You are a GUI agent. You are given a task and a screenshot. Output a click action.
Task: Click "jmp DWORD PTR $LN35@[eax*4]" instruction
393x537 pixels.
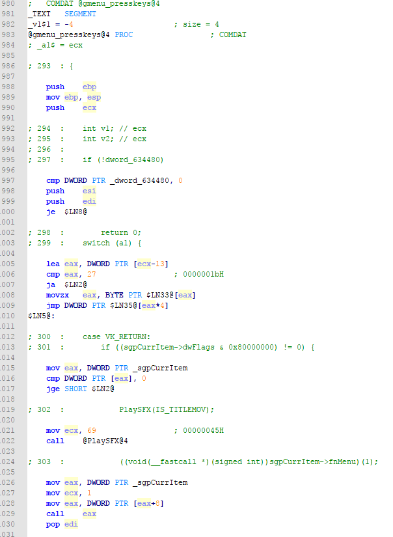[107, 305]
